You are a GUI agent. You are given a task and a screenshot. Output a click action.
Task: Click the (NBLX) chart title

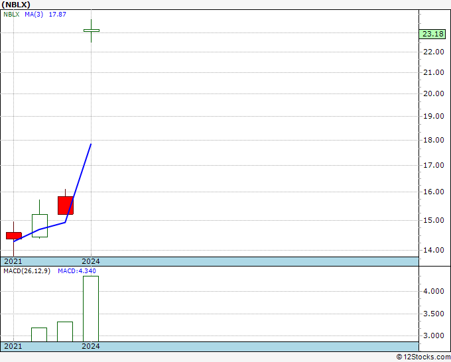tap(16, 5)
